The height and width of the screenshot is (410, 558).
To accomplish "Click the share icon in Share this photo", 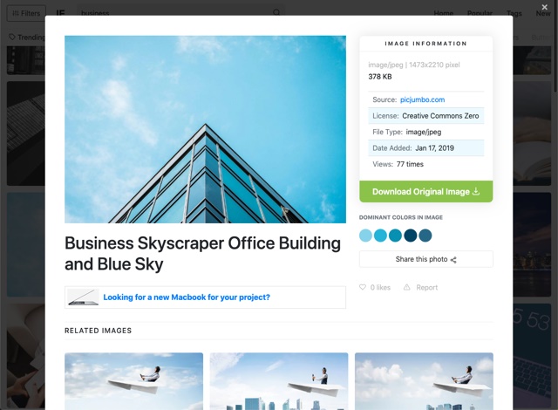I will tap(453, 260).
